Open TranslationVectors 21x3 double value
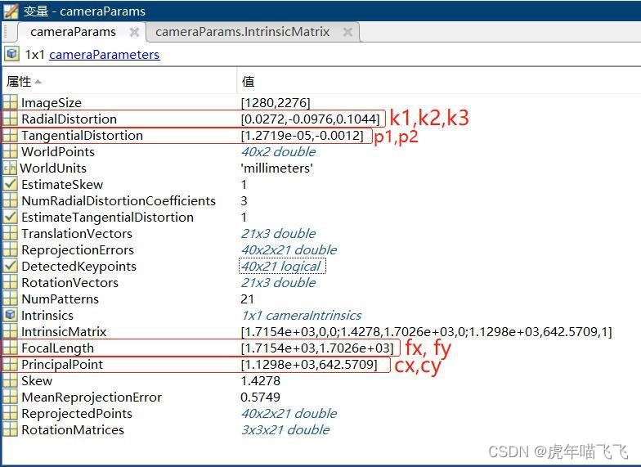Screen dimensions: 641x467 [x=278, y=234]
